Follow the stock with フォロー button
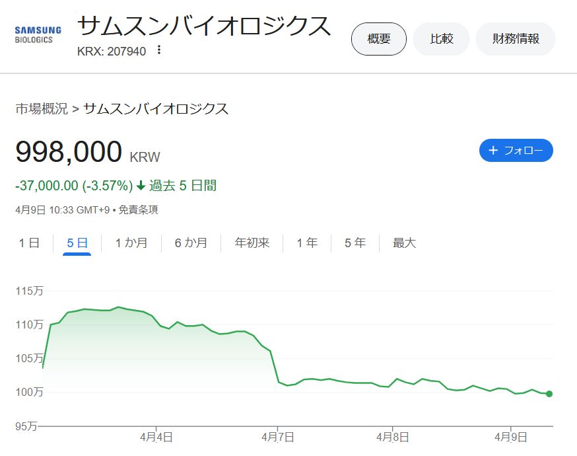The height and width of the screenshot is (456, 577). pyautogui.click(x=516, y=151)
